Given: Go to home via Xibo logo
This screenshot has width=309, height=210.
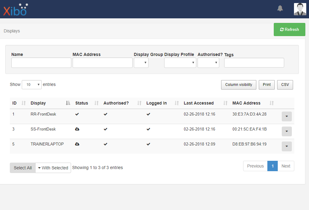Looking at the screenshot, I should click(16, 10).
